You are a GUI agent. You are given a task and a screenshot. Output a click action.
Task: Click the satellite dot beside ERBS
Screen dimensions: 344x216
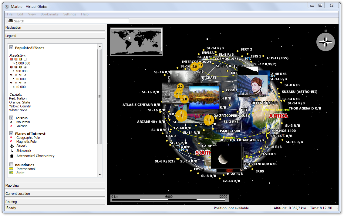[x=252, y=169]
